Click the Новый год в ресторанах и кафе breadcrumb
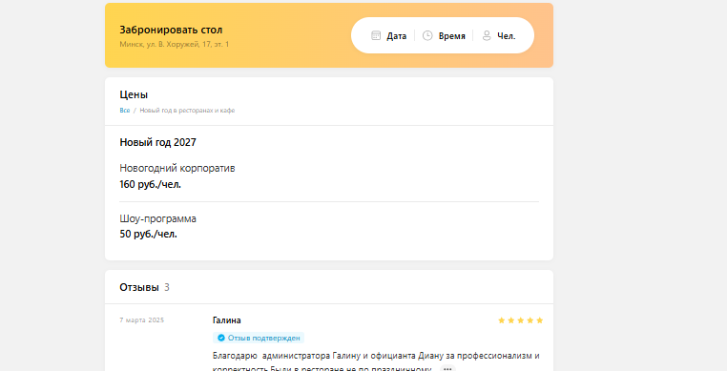The height and width of the screenshot is (371, 727). point(187,111)
